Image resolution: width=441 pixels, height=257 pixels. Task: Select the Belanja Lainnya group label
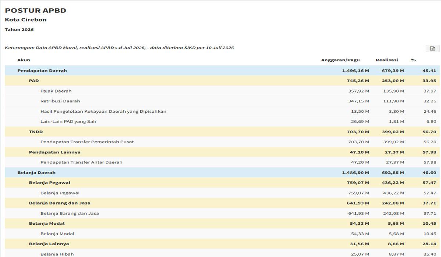(x=49, y=244)
